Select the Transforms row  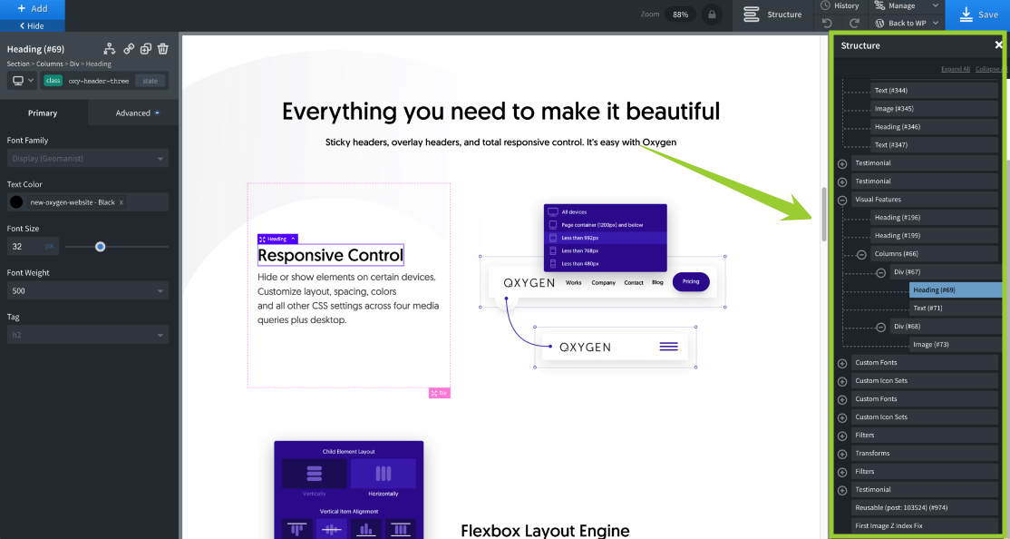click(x=925, y=454)
